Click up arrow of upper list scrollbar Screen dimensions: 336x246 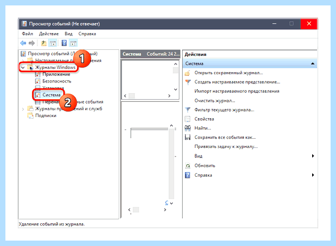point(176,64)
